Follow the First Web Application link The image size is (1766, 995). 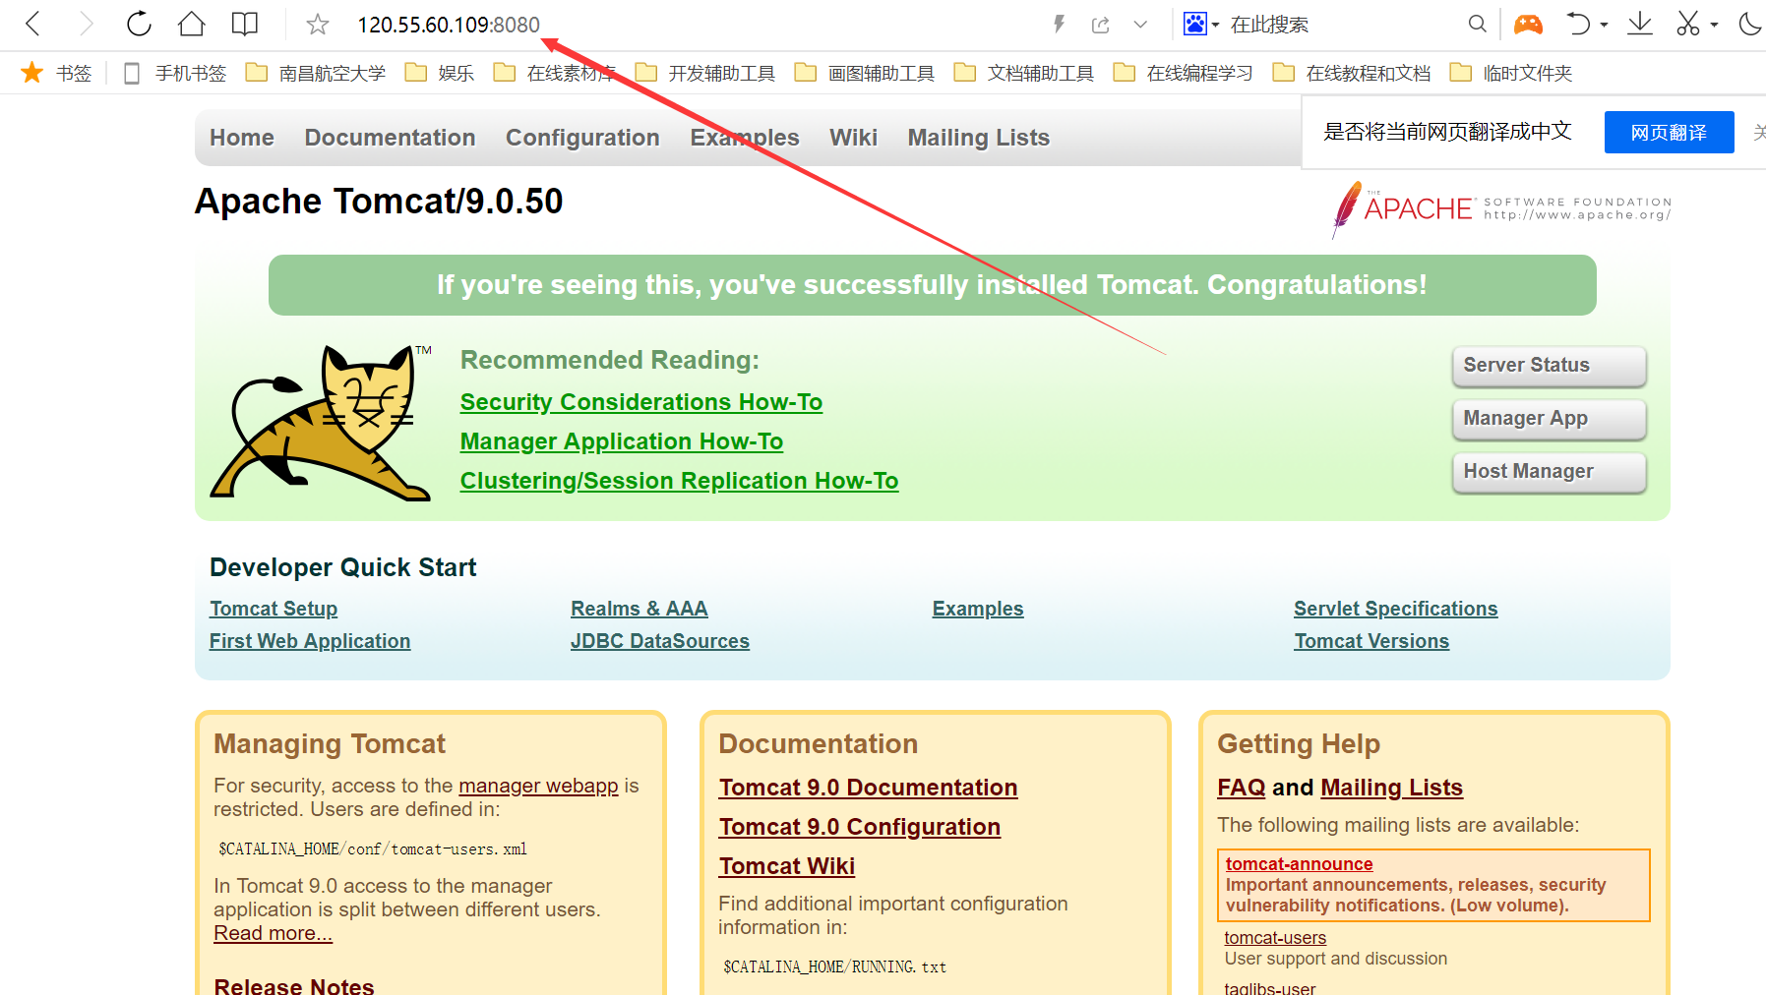(310, 641)
